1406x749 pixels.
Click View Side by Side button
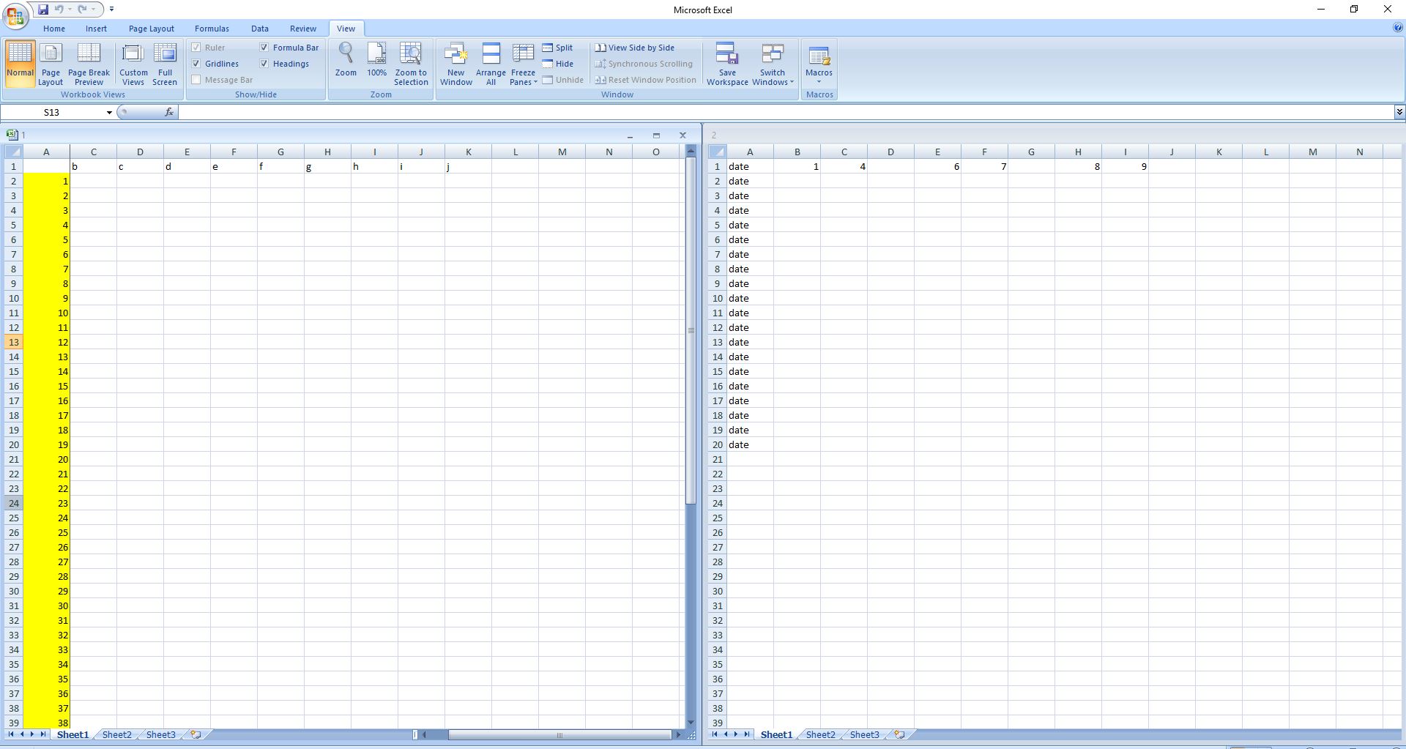click(x=635, y=48)
